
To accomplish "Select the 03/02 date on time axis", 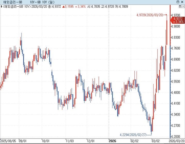I will (x=156, y=141).
